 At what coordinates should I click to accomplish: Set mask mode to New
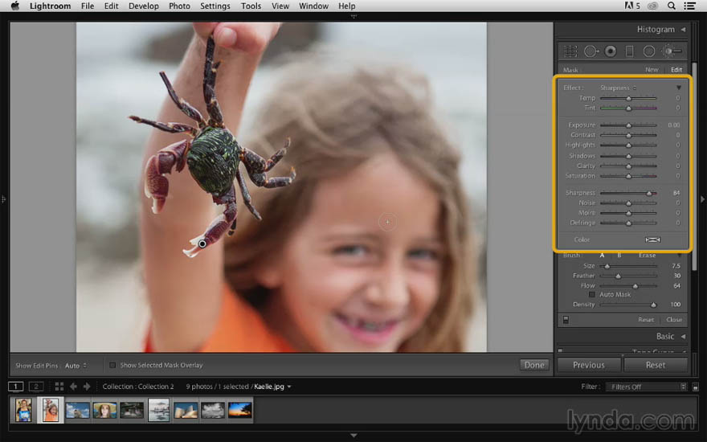coord(652,70)
